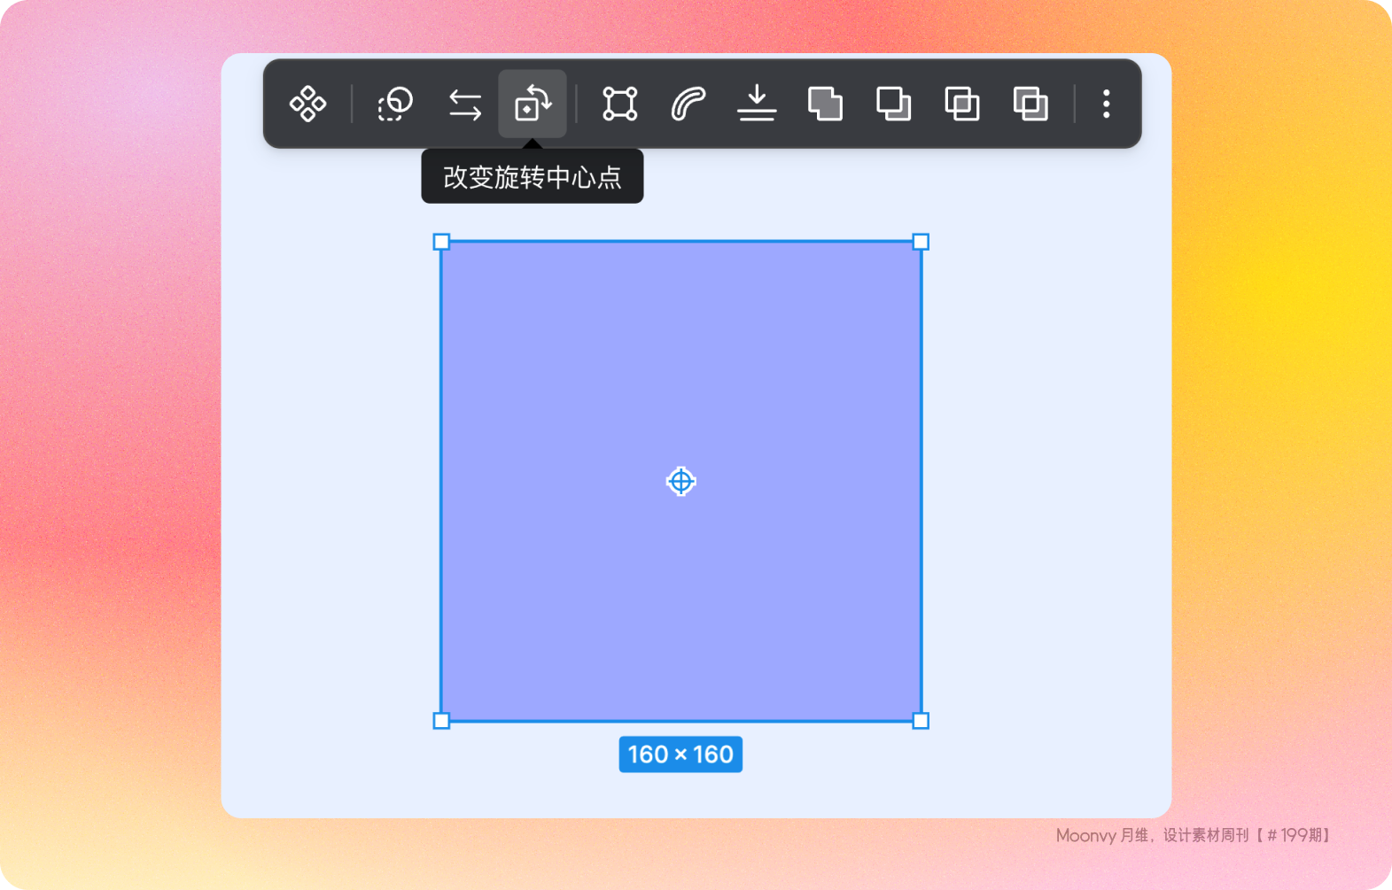This screenshot has width=1392, height=890.
Task: Click the 160 × 160 dimension label
Action: pos(680,755)
